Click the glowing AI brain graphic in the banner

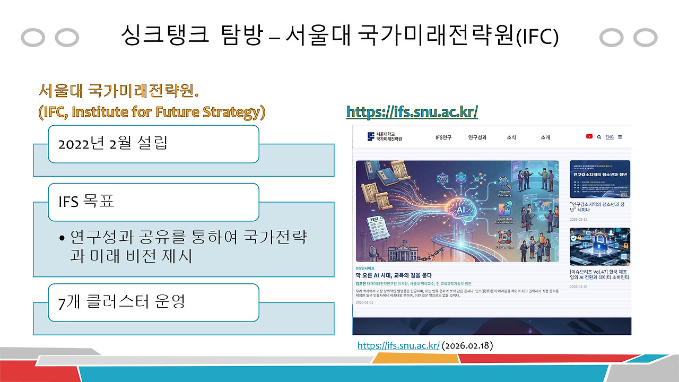tap(461, 209)
